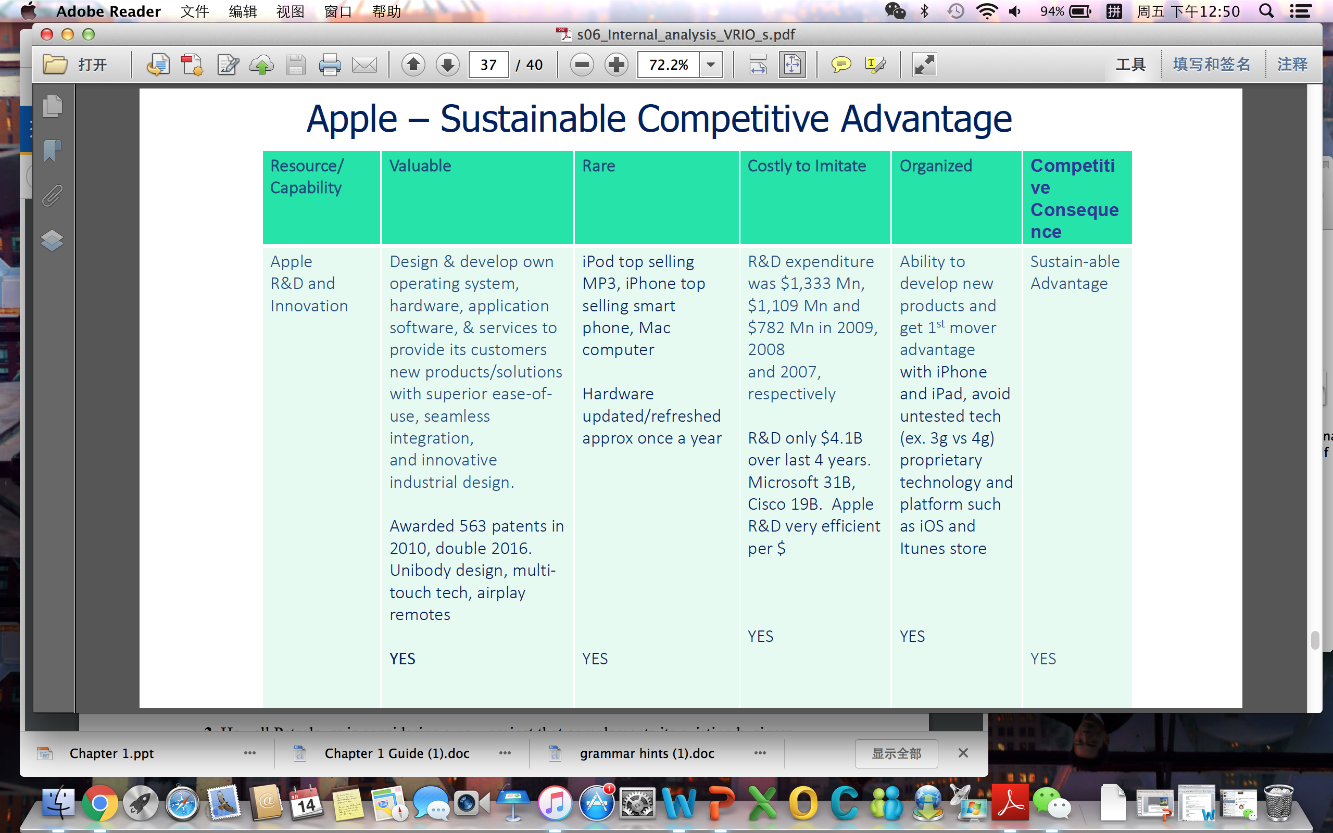Add a sticky note comment
Screen dimensions: 1333x833
tap(840, 65)
